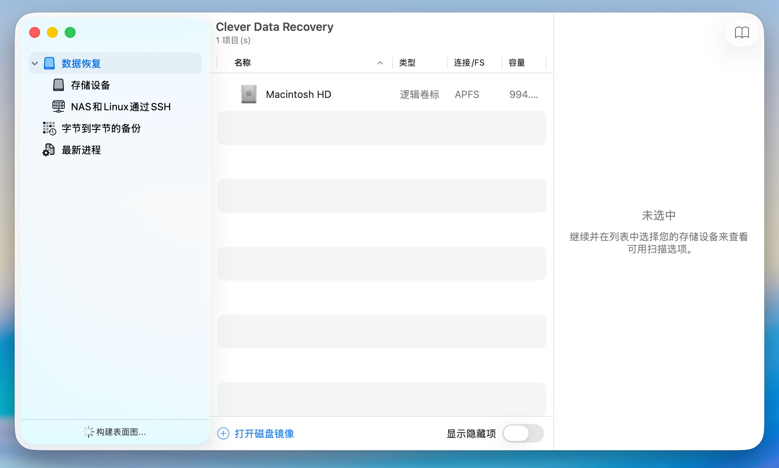Select 存储设备 in the sidebar
The width and height of the screenshot is (779, 468).
[91, 85]
